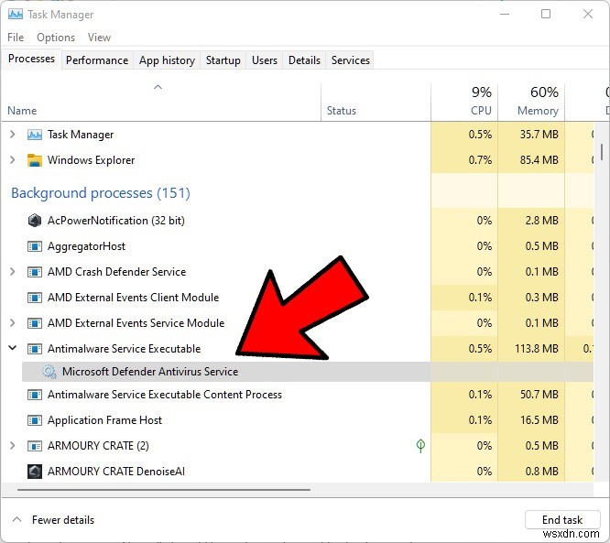Viewport: 610px width, 543px height.
Task: Click the Application Frame Host icon
Action: pos(35,420)
